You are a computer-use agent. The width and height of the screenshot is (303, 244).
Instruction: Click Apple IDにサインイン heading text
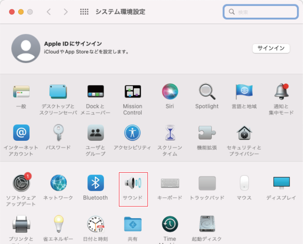[73, 44]
